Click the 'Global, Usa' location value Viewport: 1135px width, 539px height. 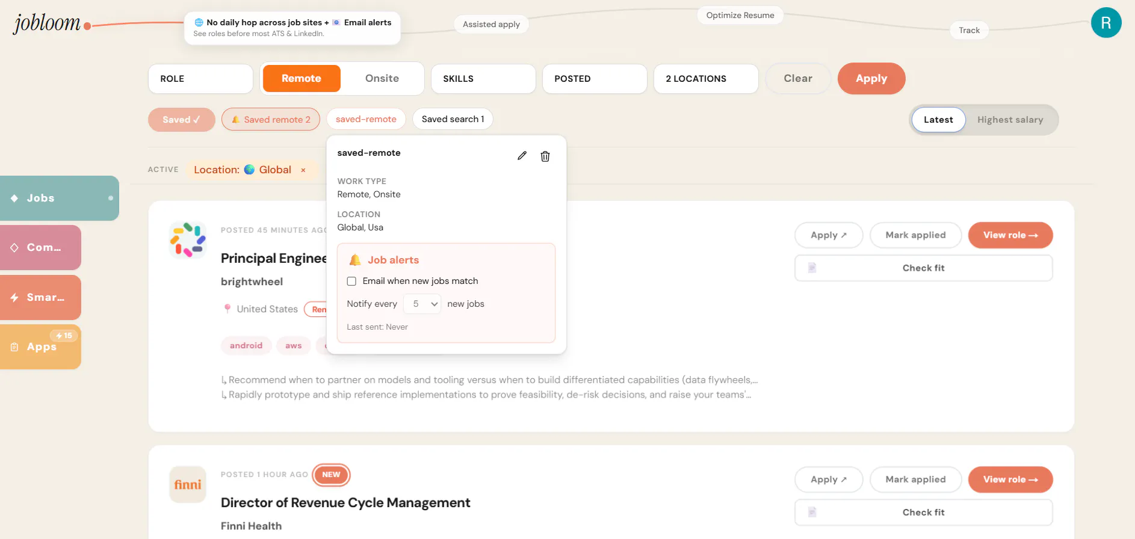(x=360, y=227)
